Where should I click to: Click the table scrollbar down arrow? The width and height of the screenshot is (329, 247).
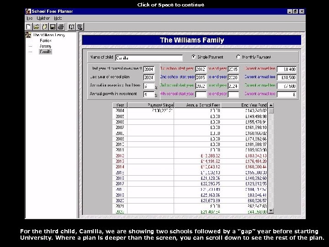(271, 211)
